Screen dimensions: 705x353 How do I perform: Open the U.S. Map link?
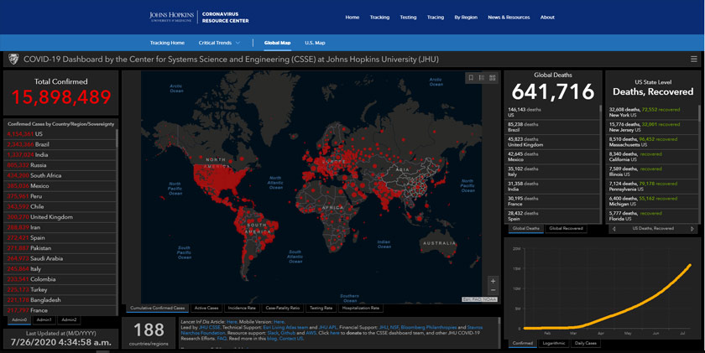click(315, 43)
